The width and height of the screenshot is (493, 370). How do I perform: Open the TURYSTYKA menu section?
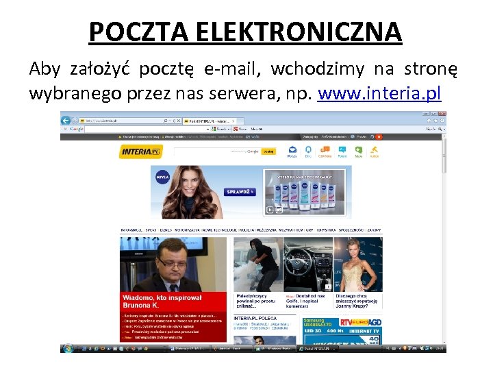click(x=326, y=230)
